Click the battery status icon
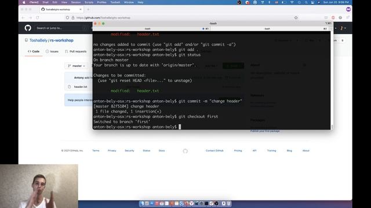The width and height of the screenshot is (371, 208). coord(284,2)
